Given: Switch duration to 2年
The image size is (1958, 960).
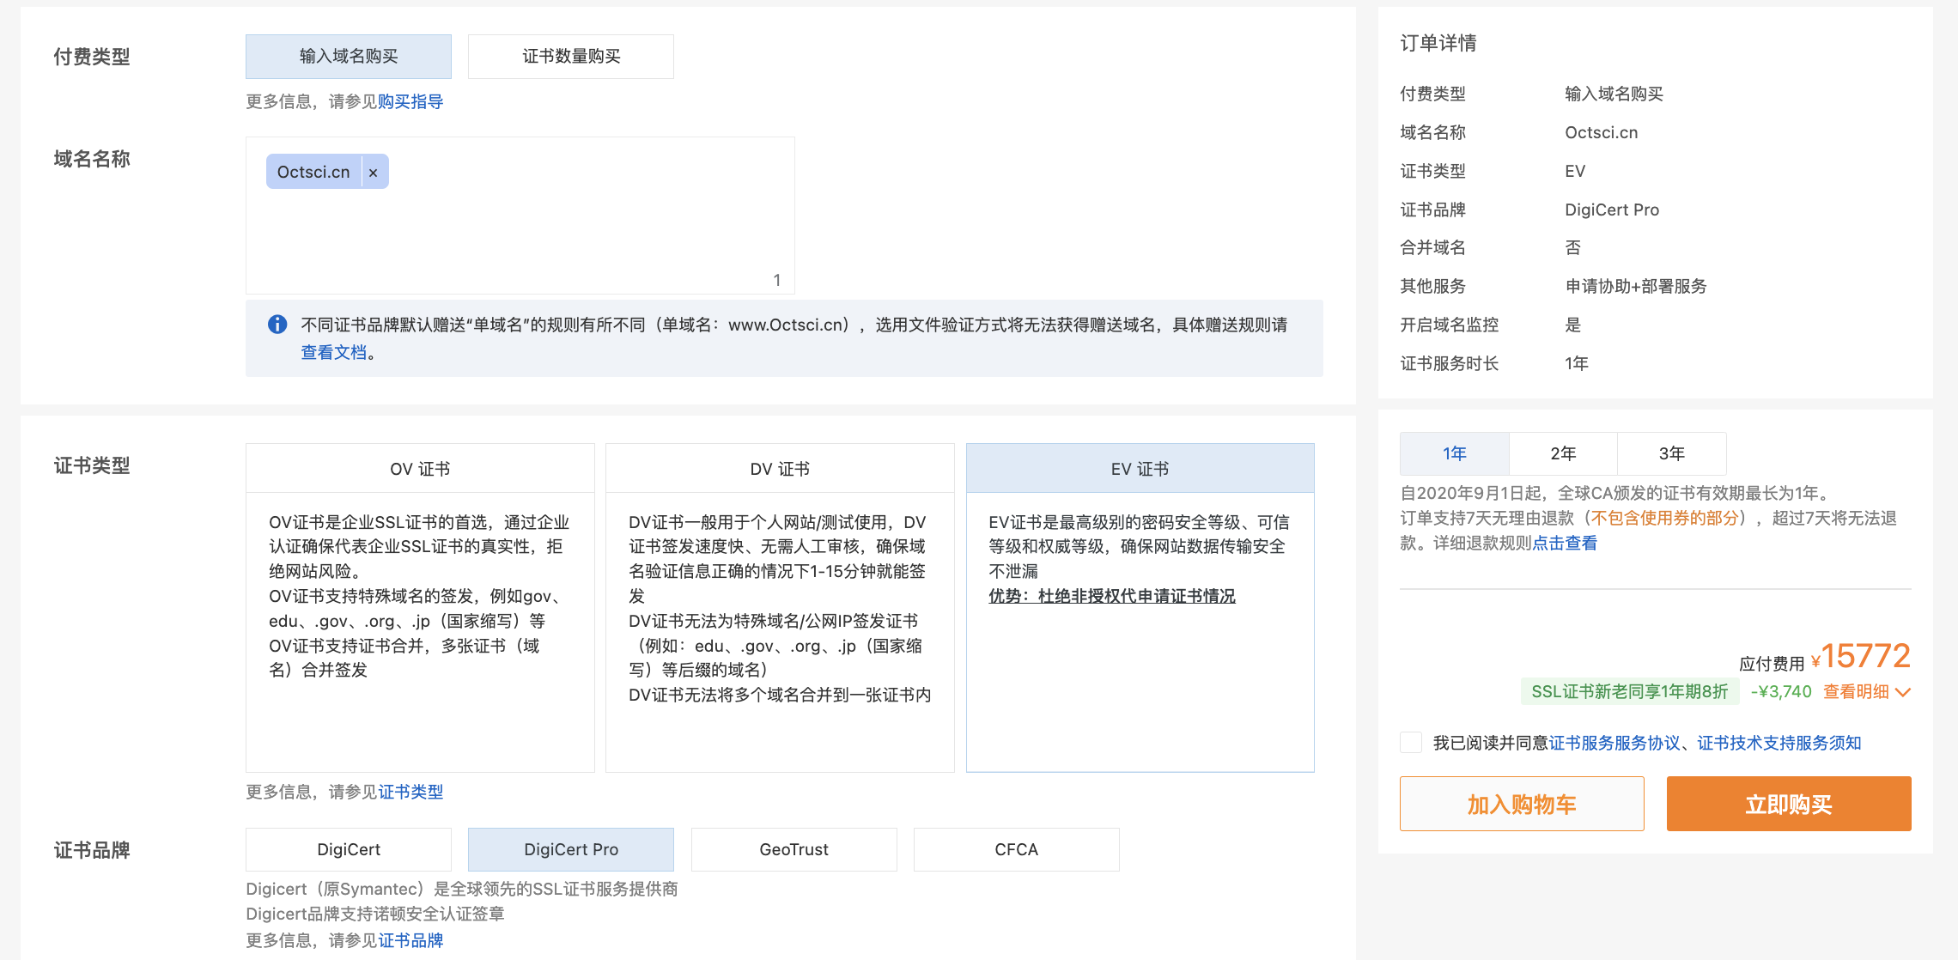Looking at the screenshot, I should coord(1562,453).
